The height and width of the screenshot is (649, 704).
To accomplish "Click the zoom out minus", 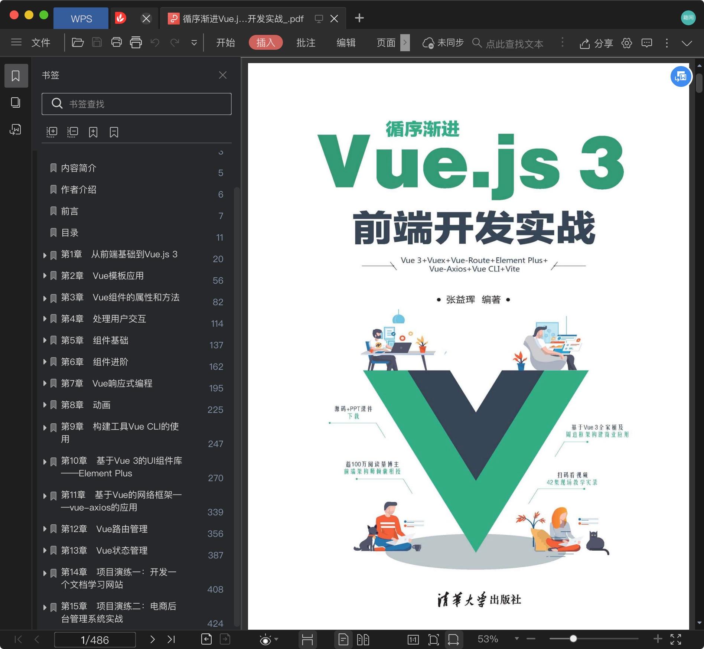I will (x=531, y=639).
